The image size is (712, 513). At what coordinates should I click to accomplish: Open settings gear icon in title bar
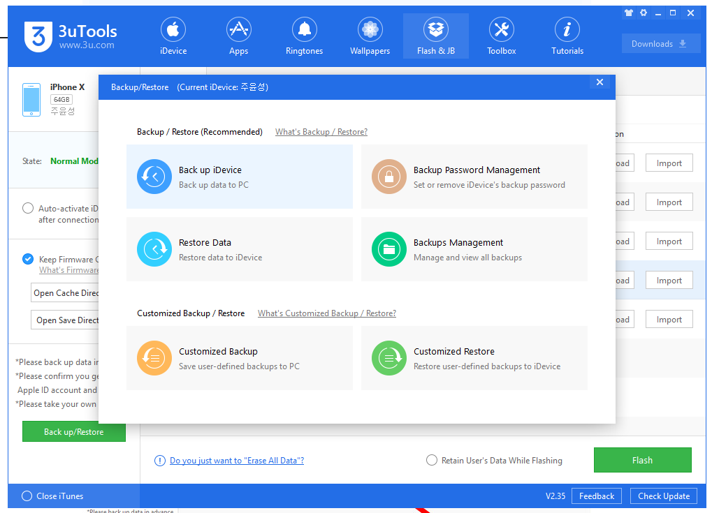tap(644, 13)
